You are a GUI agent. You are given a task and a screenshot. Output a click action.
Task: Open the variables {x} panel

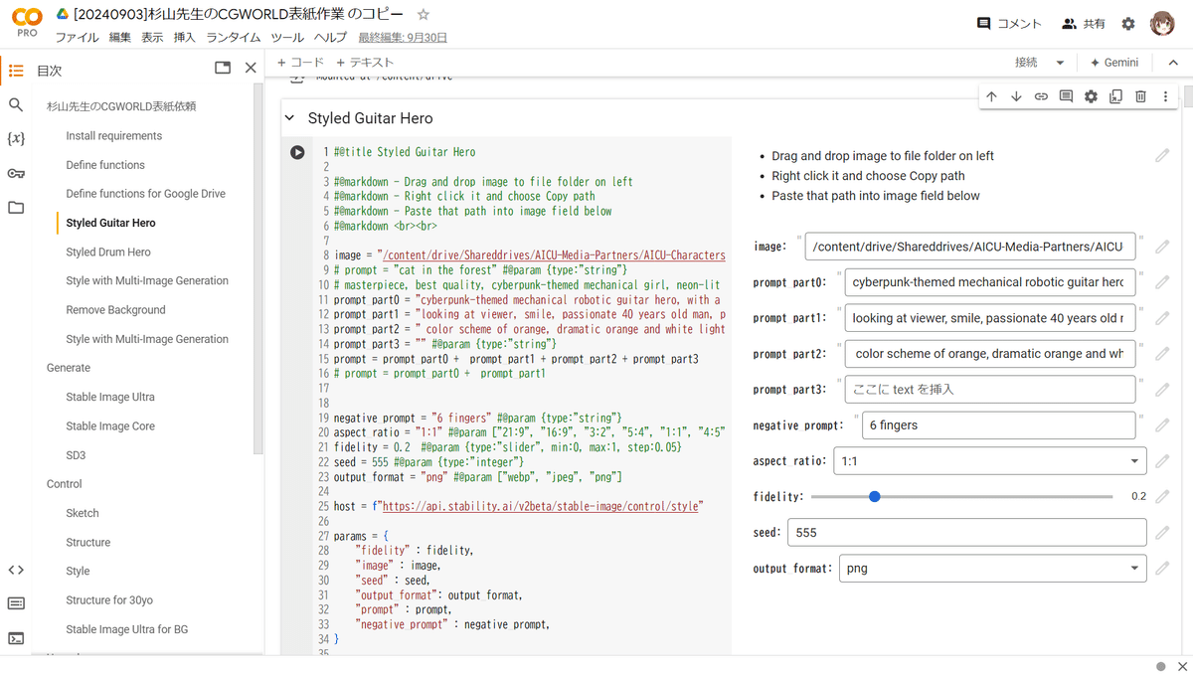click(x=16, y=139)
